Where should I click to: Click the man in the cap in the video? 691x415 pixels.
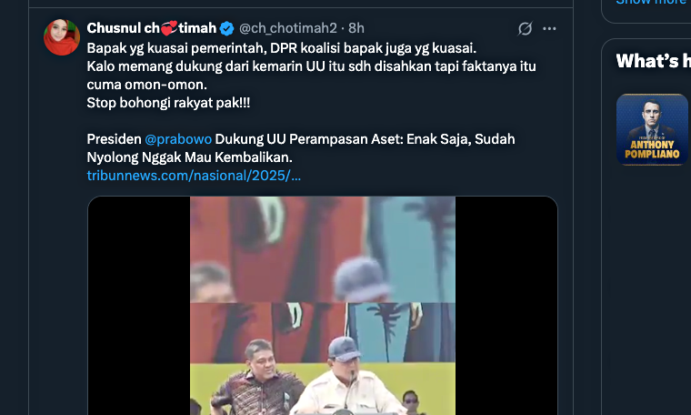[x=348, y=375]
